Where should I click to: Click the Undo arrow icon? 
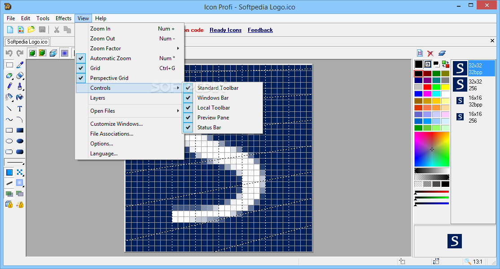(x=9, y=53)
